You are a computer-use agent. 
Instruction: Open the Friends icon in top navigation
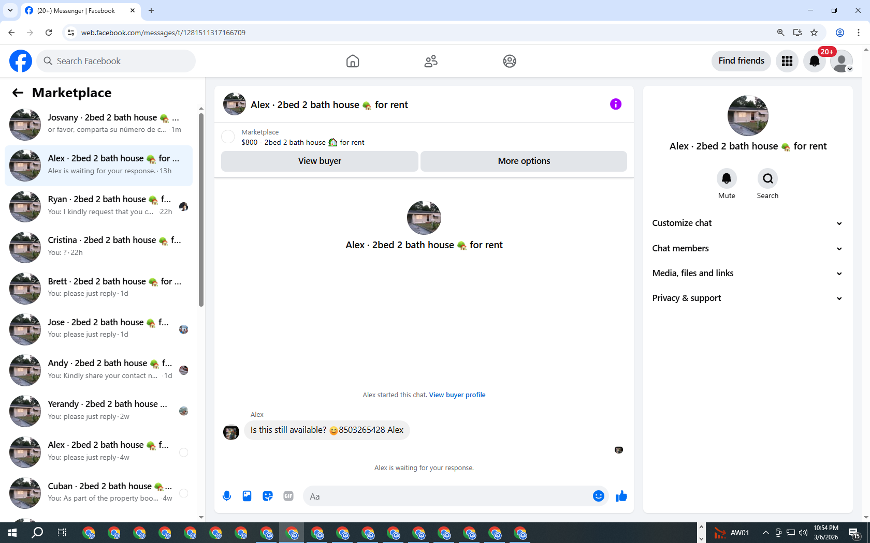431,61
